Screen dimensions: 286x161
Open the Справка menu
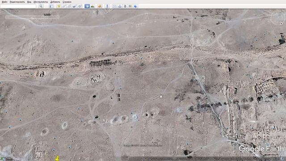pos(67,2)
